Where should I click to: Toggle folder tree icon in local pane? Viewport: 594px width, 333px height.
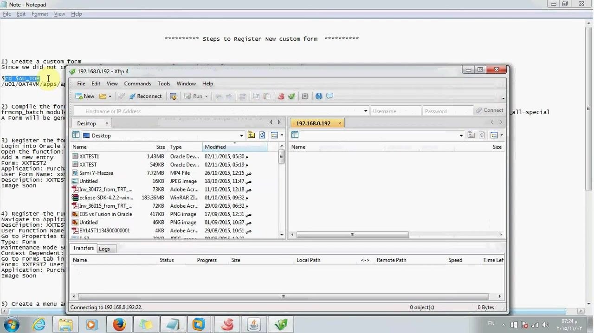click(x=76, y=135)
